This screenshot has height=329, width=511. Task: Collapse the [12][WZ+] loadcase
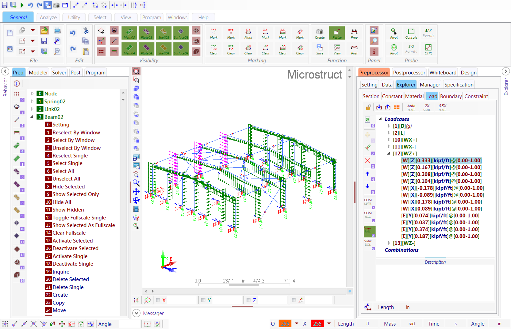tap(389, 154)
